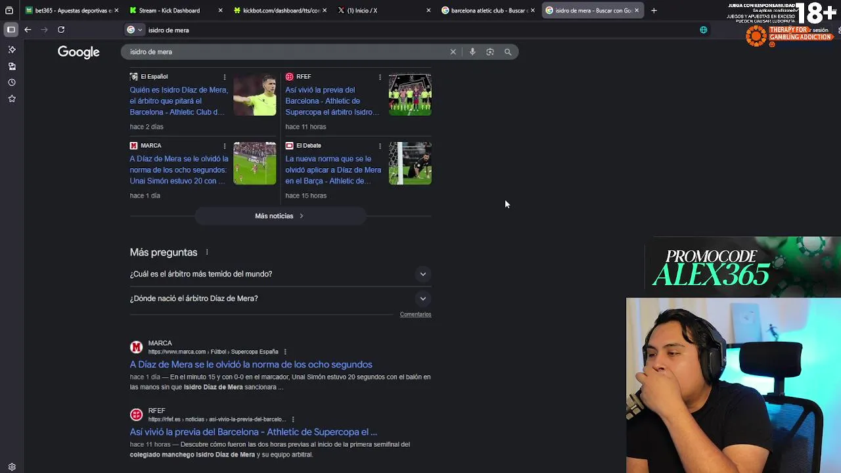The width and height of the screenshot is (841, 473).
Task: Switch to the kickbot.com dashboard tab
Action: [x=281, y=11]
